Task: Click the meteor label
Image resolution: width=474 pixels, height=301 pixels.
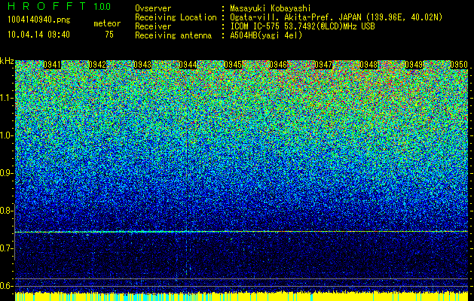Action: pos(107,23)
